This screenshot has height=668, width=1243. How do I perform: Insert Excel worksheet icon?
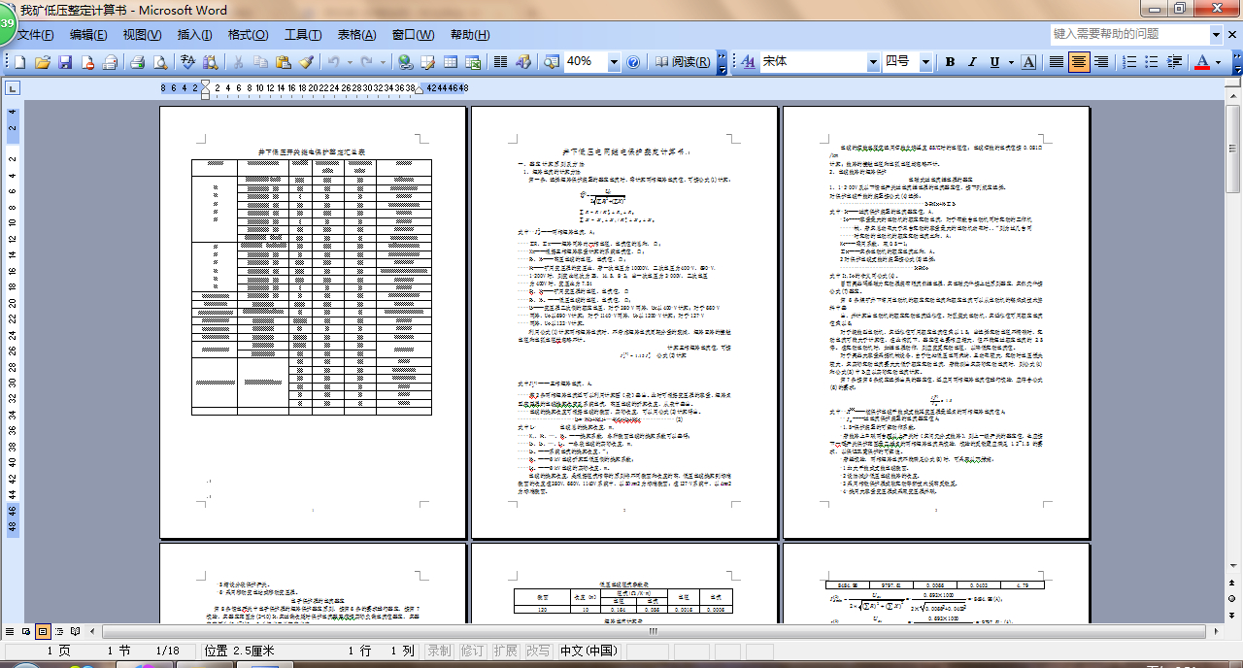[x=472, y=62]
